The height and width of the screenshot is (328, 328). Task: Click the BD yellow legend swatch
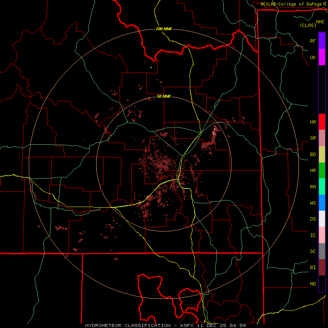tap(322, 155)
